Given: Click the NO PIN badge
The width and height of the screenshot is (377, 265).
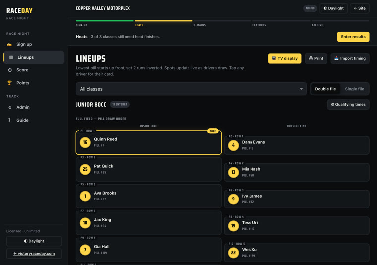Looking at the screenshot, I should [310, 8].
